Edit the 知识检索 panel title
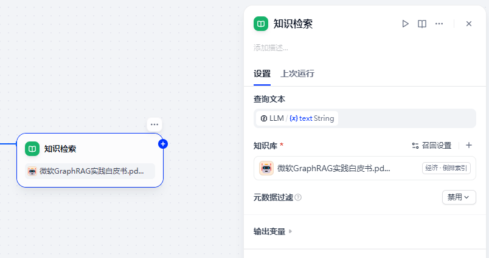Viewport: 489px width, 258px height. pyautogui.click(x=293, y=24)
